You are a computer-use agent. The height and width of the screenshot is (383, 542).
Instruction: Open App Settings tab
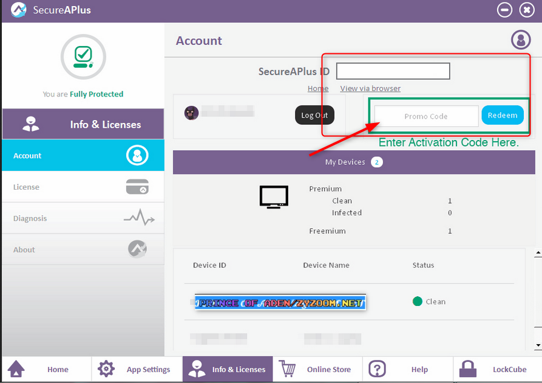(137, 369)
